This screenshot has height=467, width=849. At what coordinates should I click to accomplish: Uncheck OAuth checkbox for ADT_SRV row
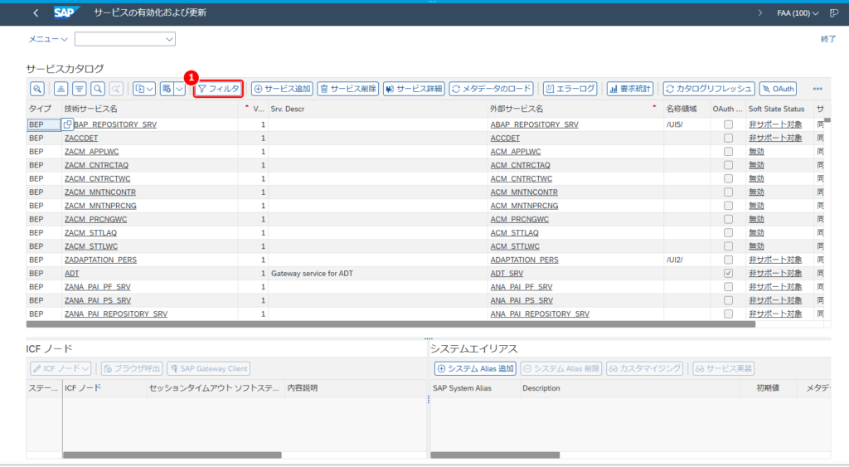pyautogui.click(x=728, y=274)
